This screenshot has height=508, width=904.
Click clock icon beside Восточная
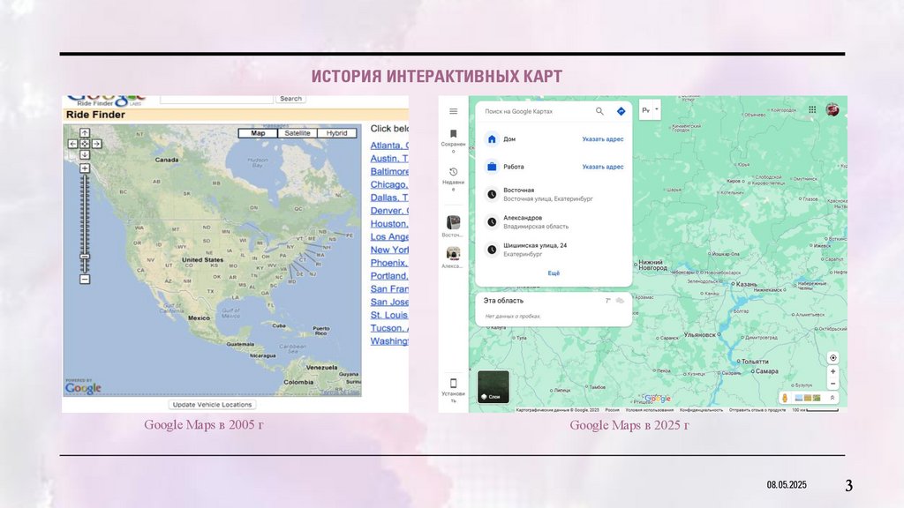pyautogui.click(x=492, y=194)
